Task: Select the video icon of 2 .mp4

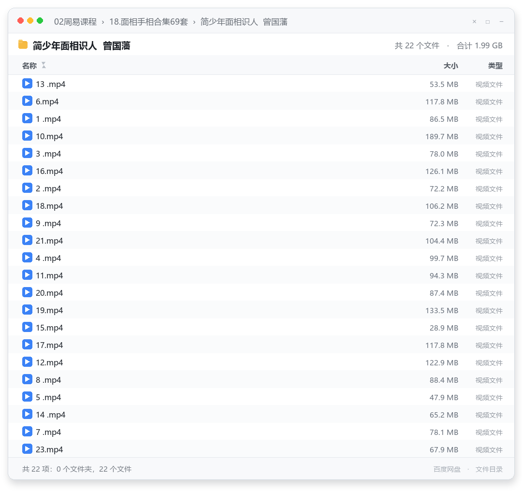Action: [x=27, y=188]
